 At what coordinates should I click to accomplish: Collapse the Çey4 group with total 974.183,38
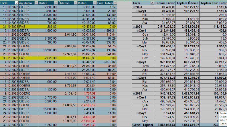click(137, 78)
